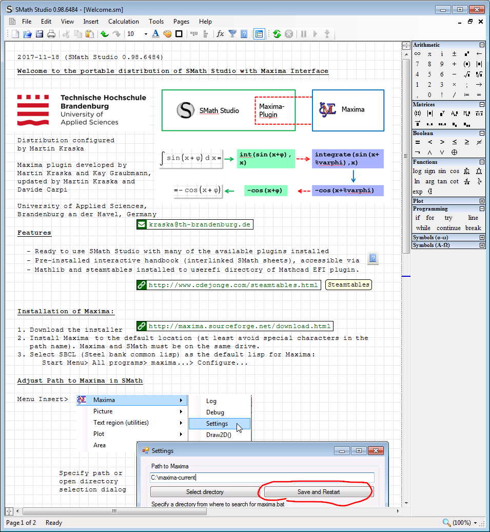
Task: Open the Calculation menu
Action: click(124, 22)
